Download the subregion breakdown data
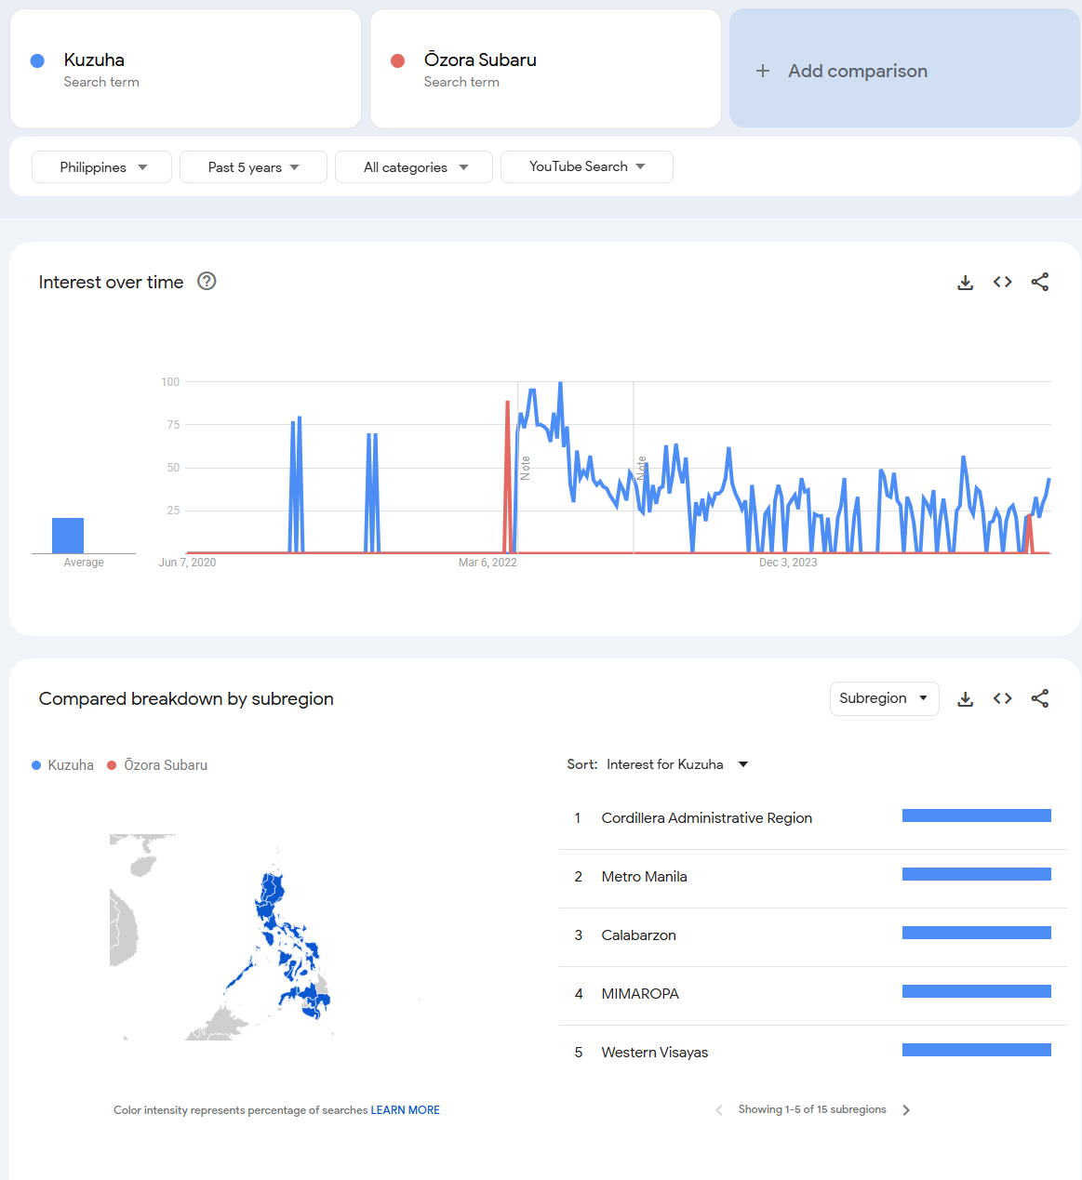 click(x=965, y=699)
